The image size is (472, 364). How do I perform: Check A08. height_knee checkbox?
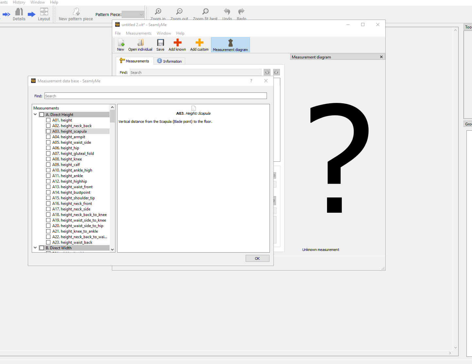tap(48, 159)
